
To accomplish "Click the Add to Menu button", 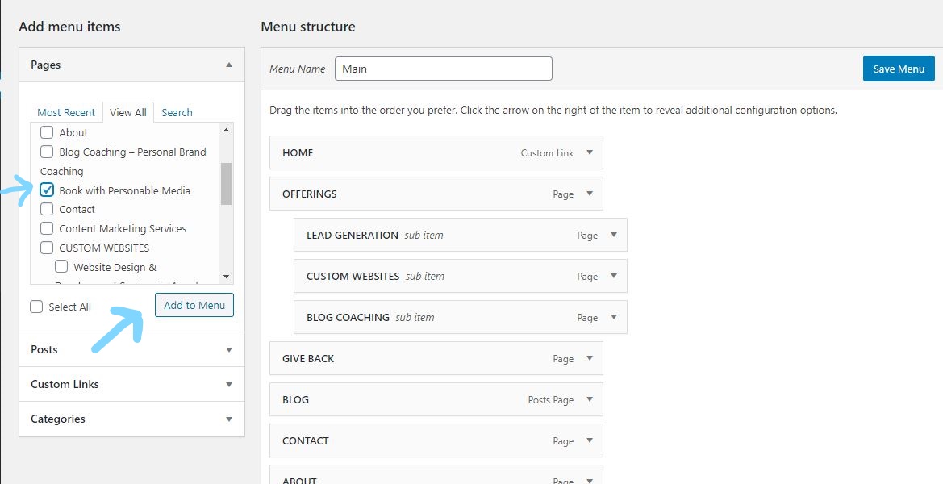I will [x=194, y=305].
